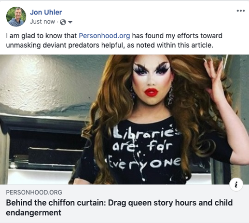Click the globe public-audience icon
Screen dimensions: 249x223
coord(63,22)
